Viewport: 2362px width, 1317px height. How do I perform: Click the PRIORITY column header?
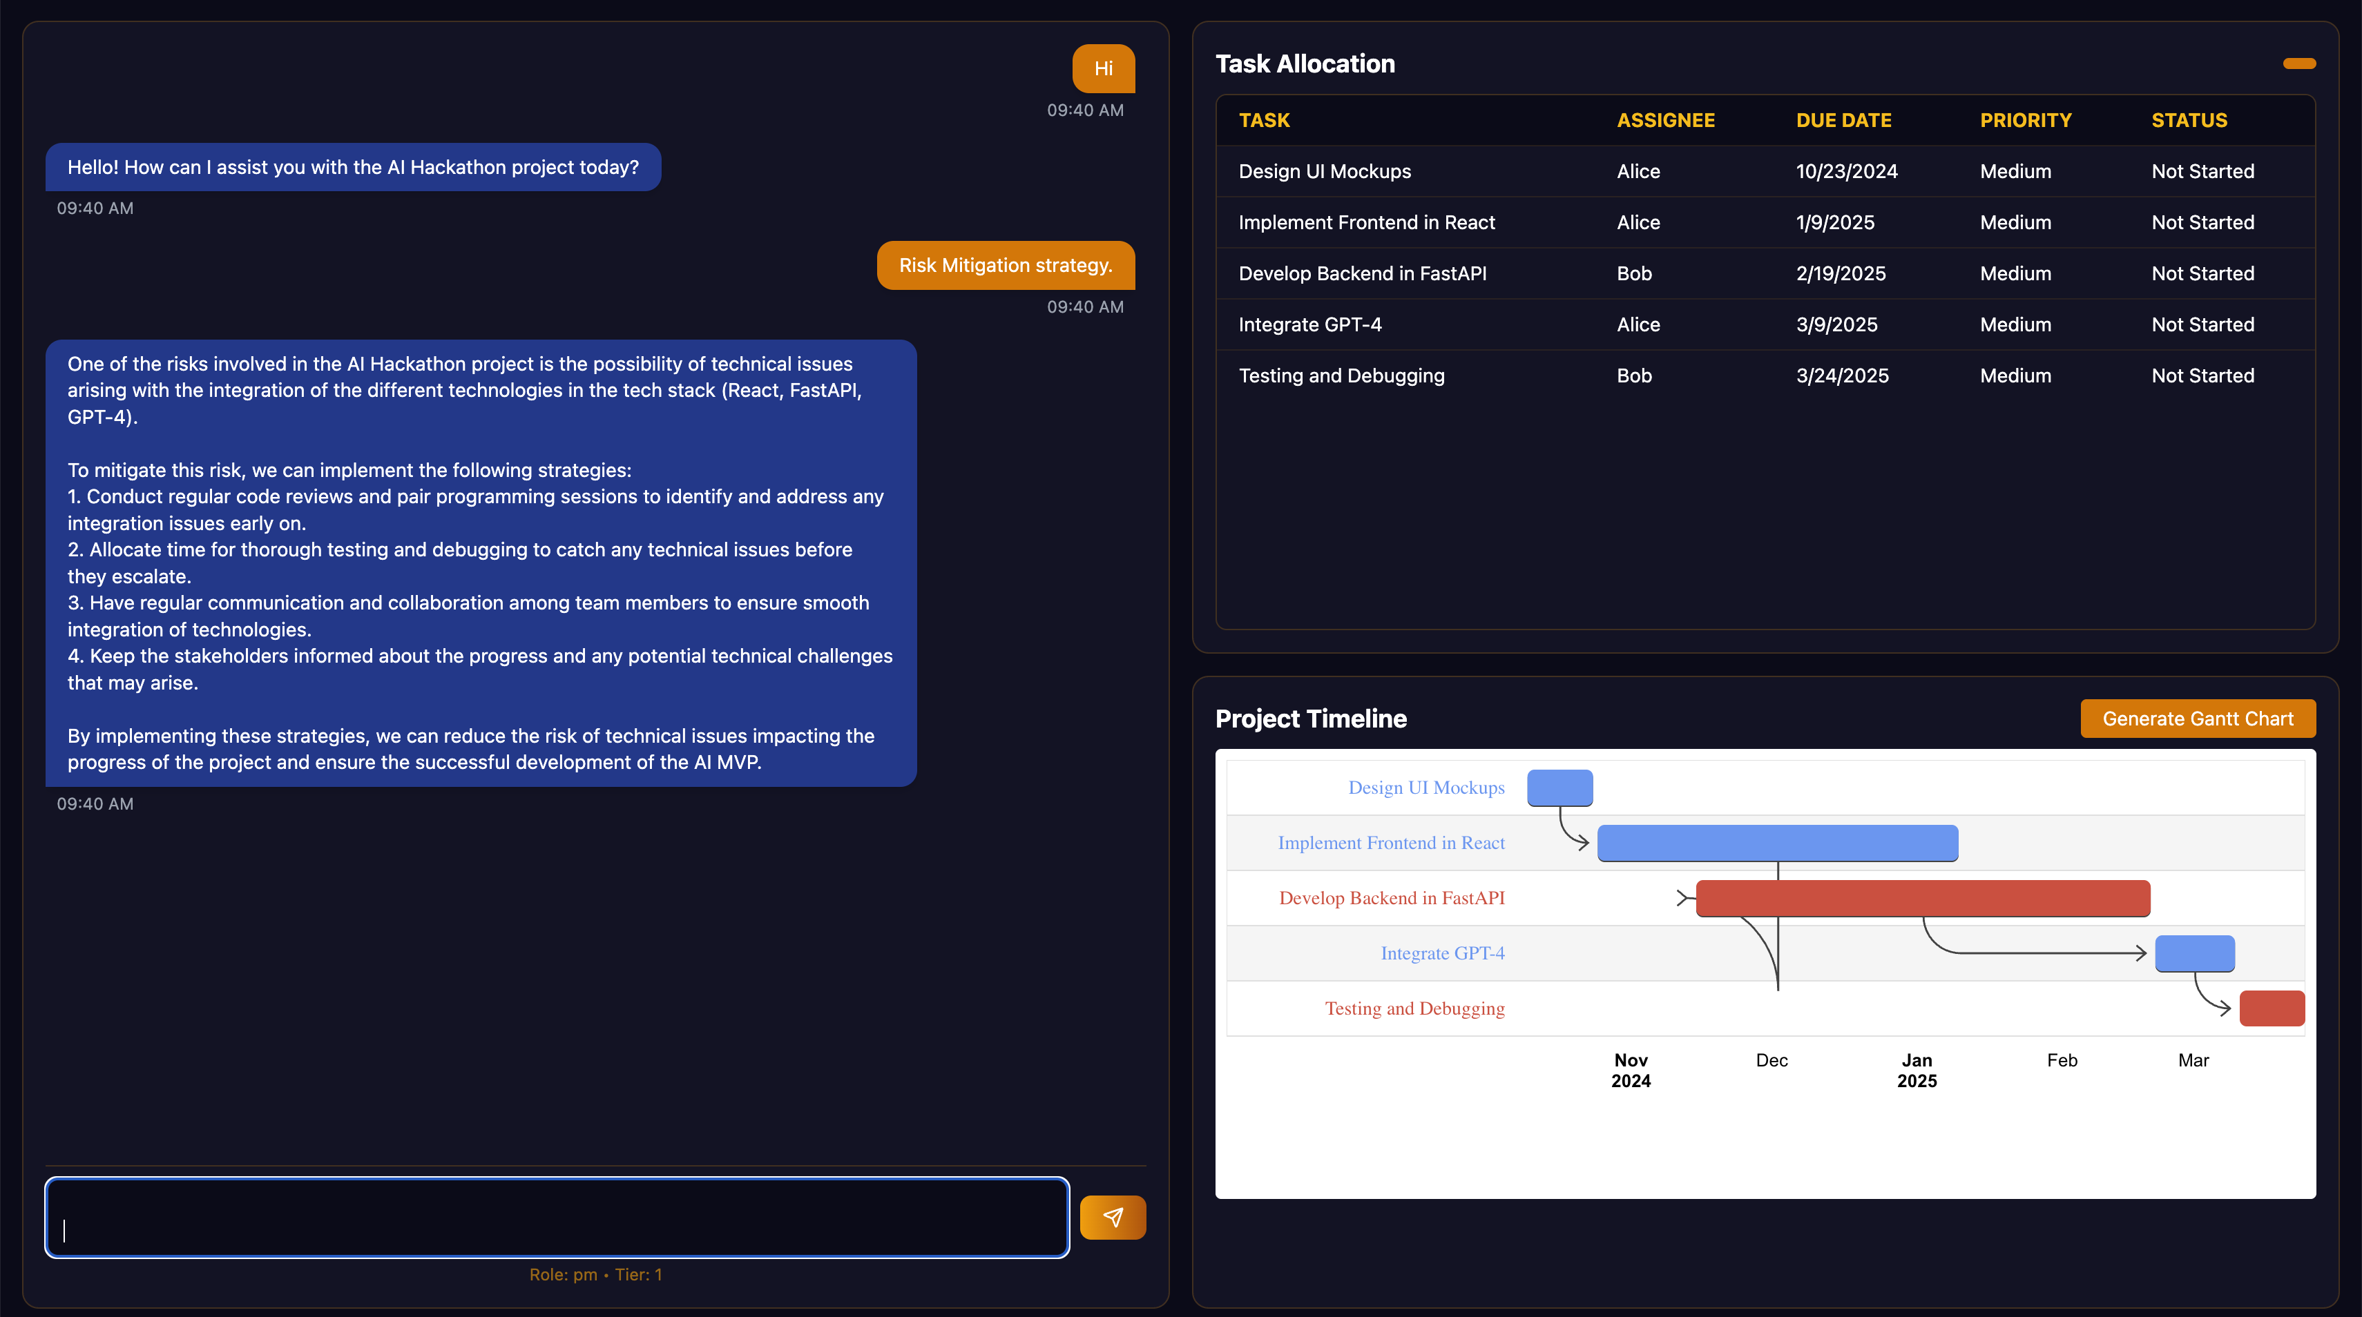coord(2024,120)
